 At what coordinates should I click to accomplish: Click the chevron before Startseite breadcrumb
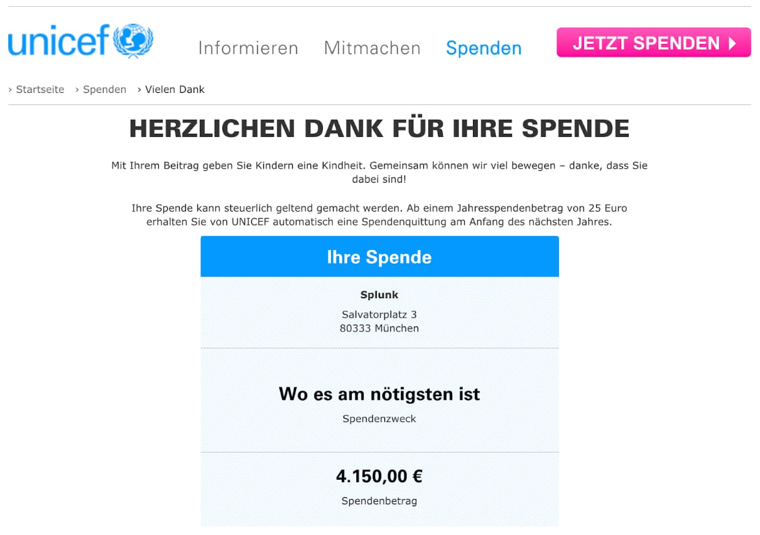pyautogui.click(x=10, y=90)
